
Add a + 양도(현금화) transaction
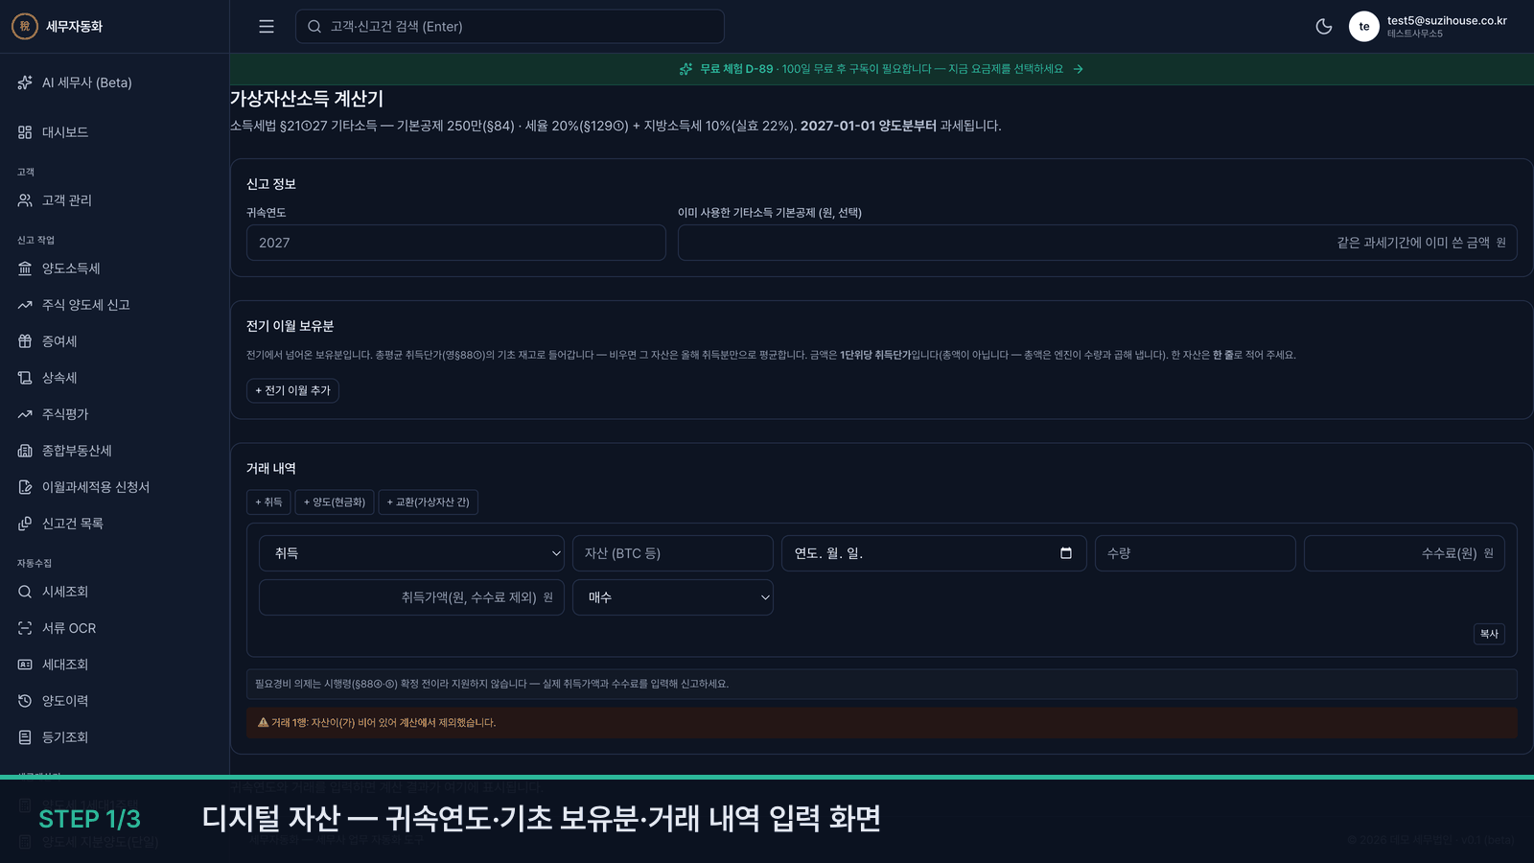pos(335,502)
